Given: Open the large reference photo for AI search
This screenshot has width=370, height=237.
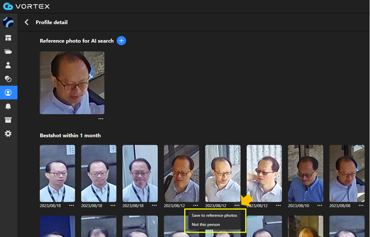Looking at the screenshot, I should 72,82.
